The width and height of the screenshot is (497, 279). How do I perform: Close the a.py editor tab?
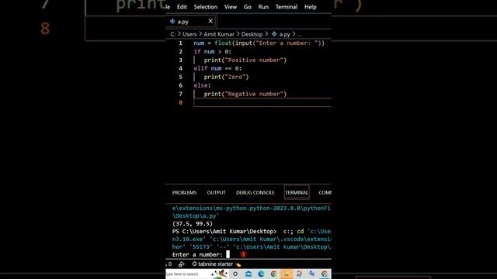point(210,21)
